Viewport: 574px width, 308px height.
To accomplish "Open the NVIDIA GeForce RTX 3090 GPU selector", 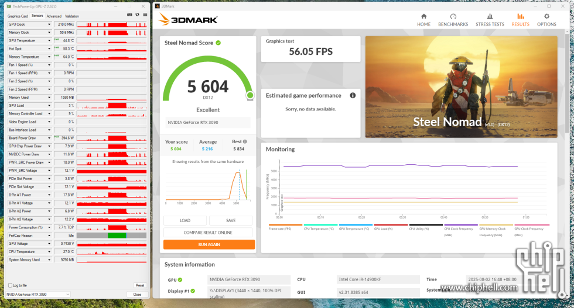I will click(x=37, y=294).
